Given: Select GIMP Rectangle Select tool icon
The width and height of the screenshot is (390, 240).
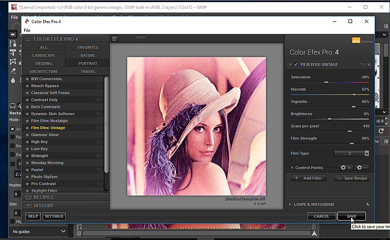Looking at the screenshot, I should pos(13,35).
